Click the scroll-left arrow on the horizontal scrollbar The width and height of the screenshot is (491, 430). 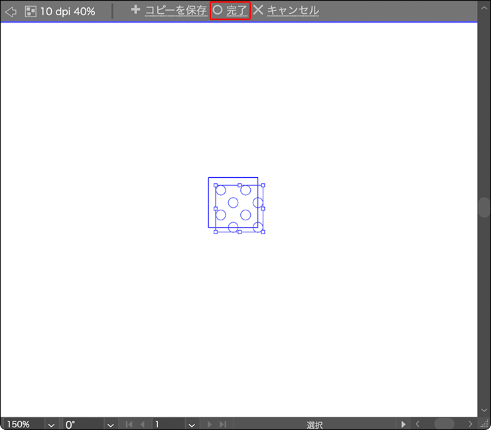coord(417,424)
